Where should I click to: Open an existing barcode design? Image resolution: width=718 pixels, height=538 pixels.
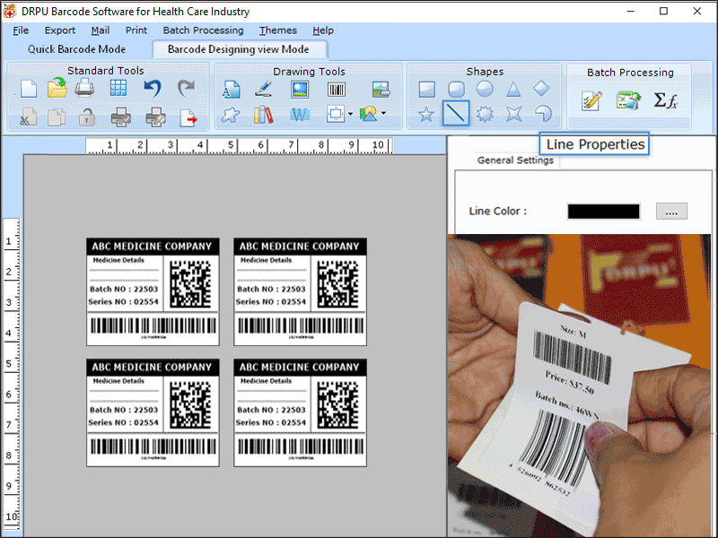(57, 87)
